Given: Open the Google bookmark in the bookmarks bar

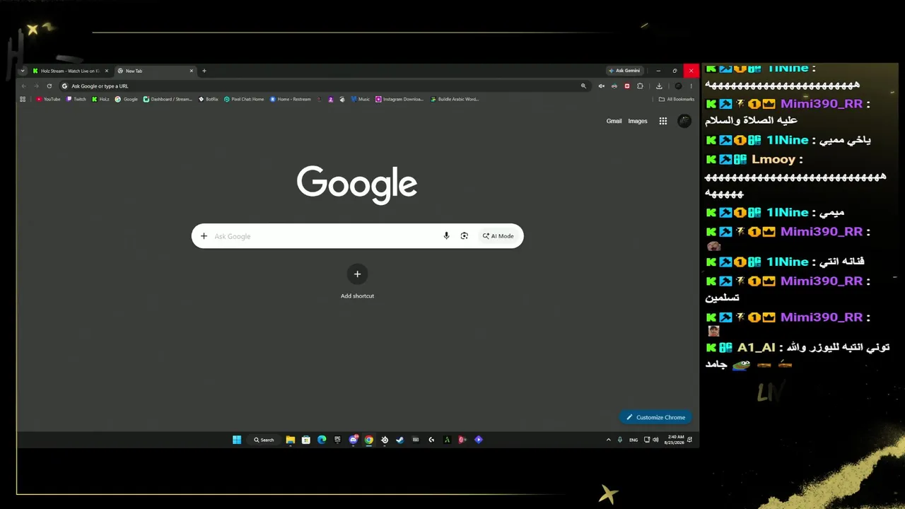Looking at the screenshot, I should click(x=127, y=99).
